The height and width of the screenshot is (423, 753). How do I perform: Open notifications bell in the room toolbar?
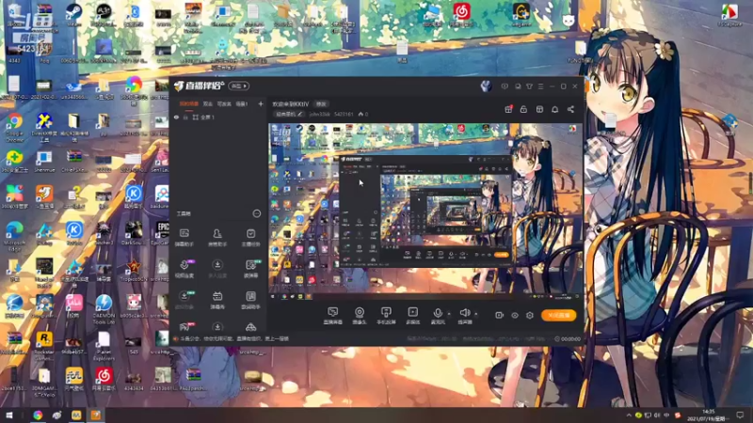coord(555,109)
